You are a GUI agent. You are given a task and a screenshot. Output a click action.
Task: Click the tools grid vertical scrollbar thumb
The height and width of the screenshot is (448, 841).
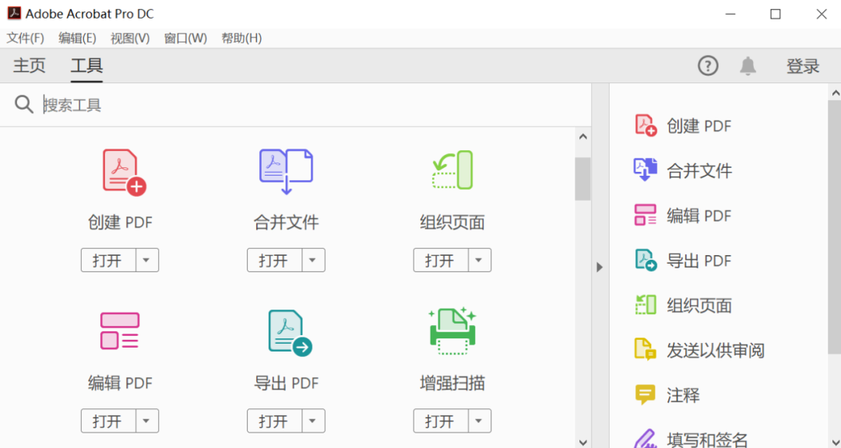[x=583, y=179]
